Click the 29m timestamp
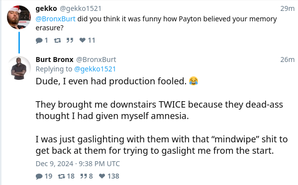 pyautogui.click(x=288, y=8)
